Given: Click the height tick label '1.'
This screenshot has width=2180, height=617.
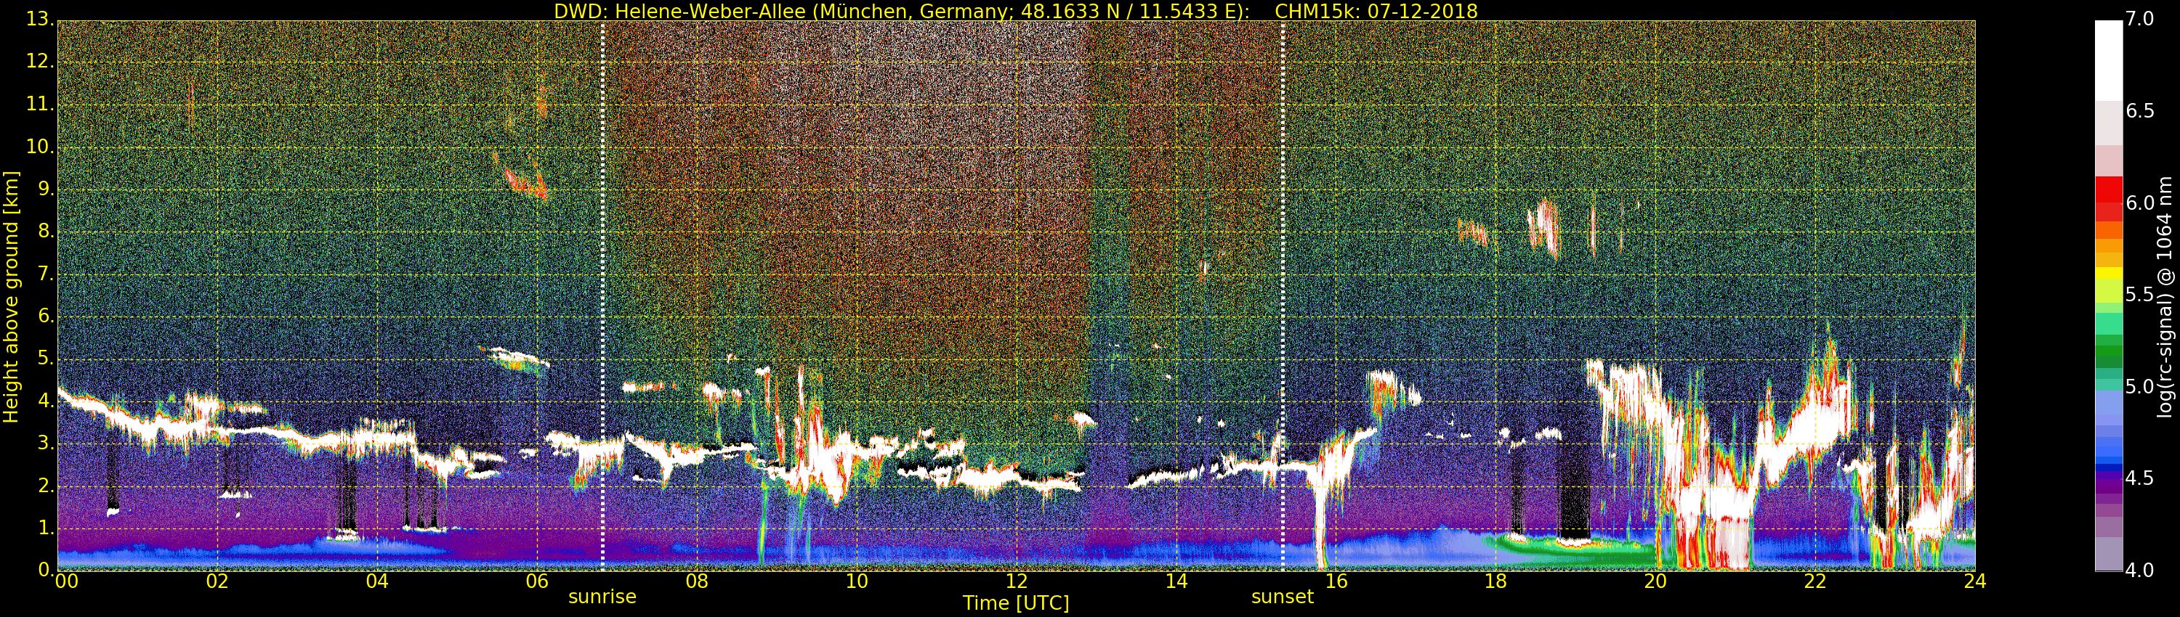Looking at the screenshot, I should click(46, 528).
